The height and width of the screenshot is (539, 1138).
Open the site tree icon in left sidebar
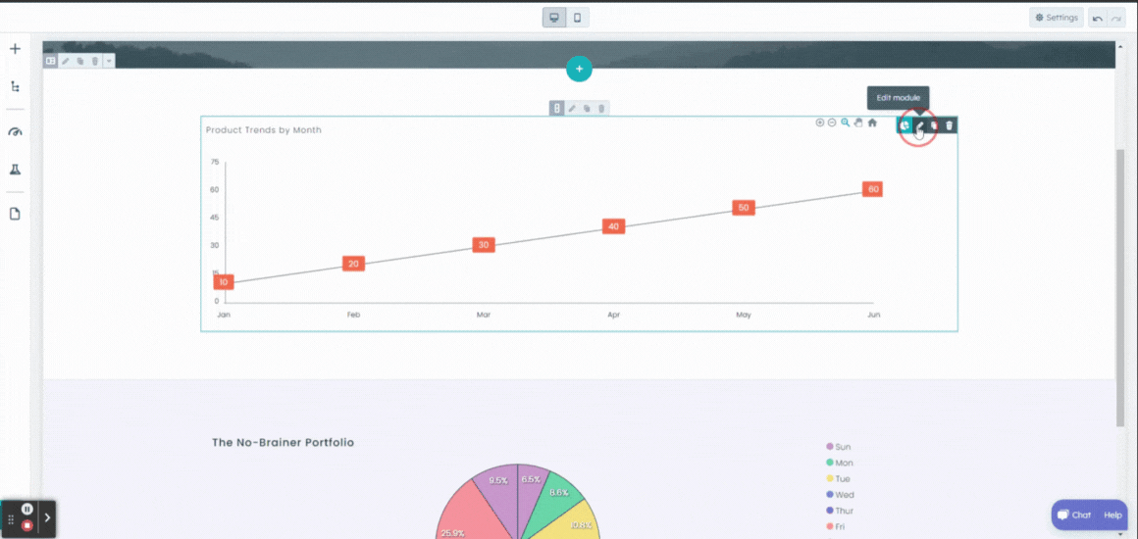(15, 86)
